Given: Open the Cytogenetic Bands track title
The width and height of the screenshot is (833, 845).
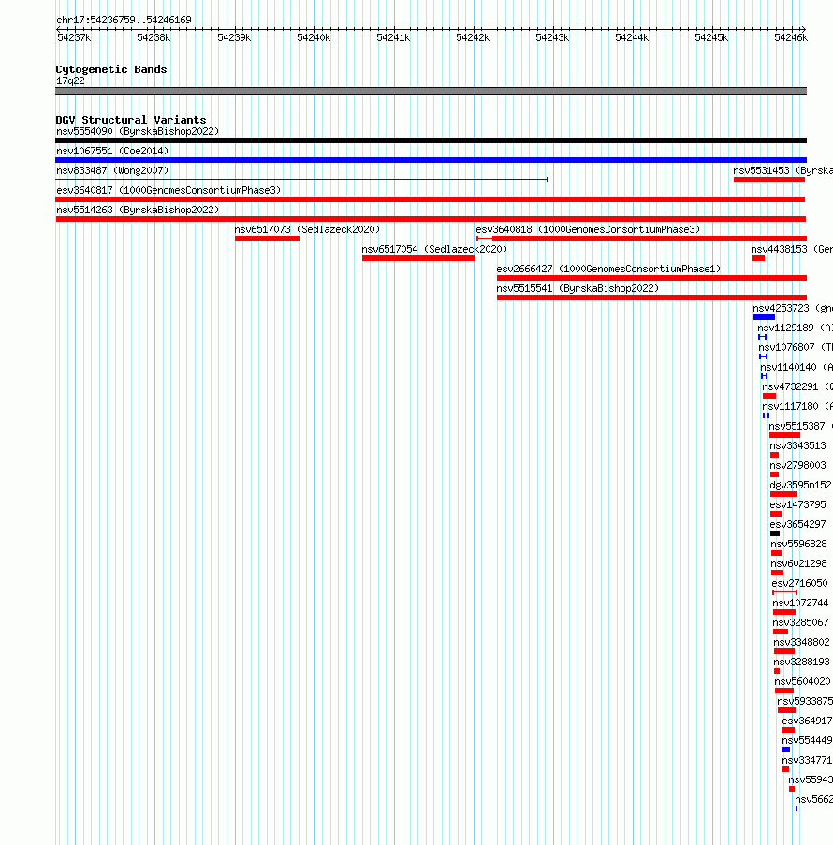Looking at the screenshot, I should click(x=111, y=69).
